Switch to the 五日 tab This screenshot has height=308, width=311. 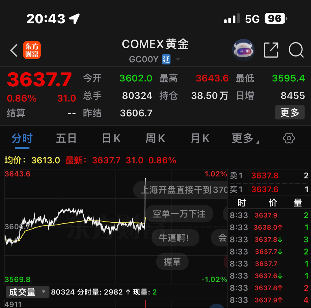[x=66, y=138]
